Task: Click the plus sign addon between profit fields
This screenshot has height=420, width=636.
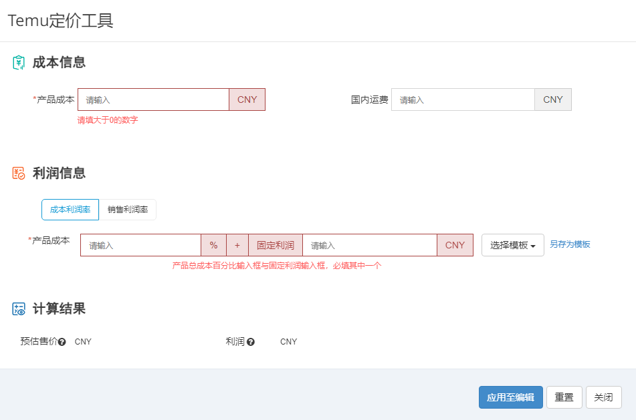Action: [237, 245]
